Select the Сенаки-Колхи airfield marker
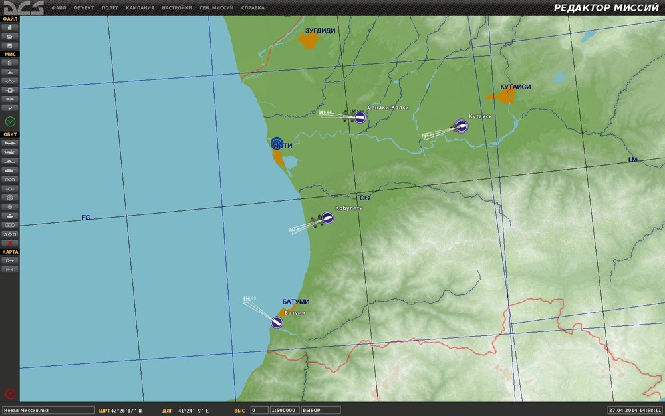 coord(360,117)
